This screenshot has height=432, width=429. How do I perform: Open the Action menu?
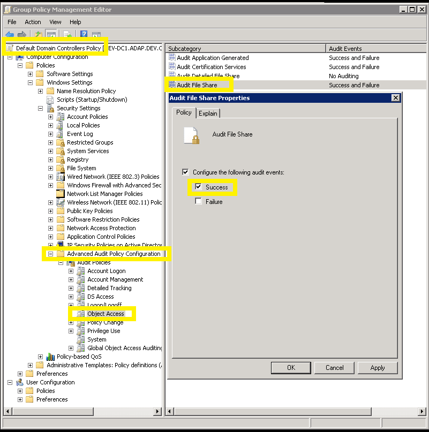coord(33,22)
